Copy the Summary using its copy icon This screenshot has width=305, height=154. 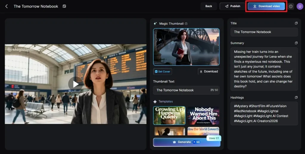click(296, 43)
